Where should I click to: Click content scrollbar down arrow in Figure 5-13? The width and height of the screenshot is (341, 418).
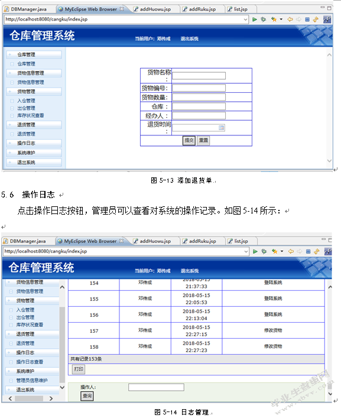pos(330,161)
